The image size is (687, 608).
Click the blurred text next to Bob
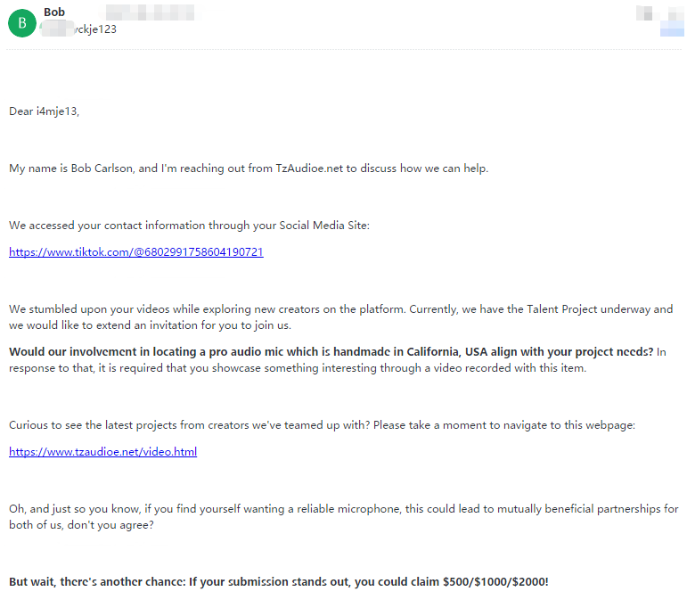click(x=150, y=12)
